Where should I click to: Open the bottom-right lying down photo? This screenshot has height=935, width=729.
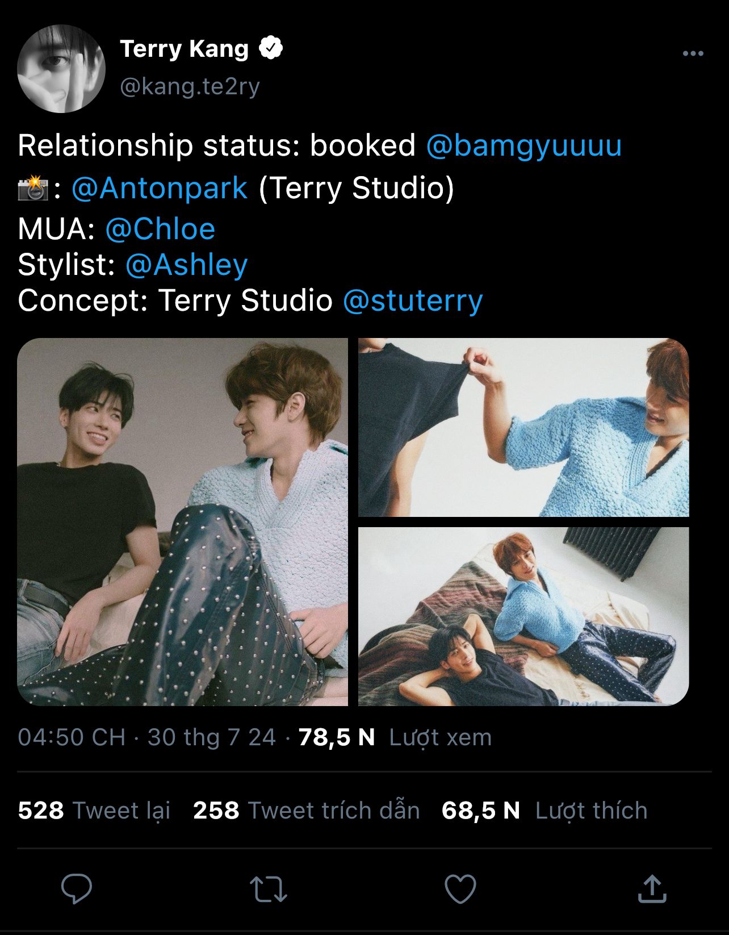point(523,616)
